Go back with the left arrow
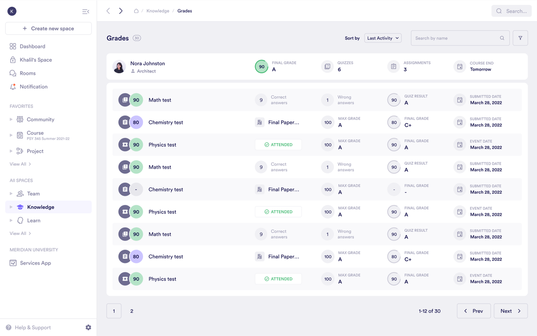Viewport: 537px width, 336px height. pos(108,11)
